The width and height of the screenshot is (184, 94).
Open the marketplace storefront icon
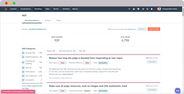(x=138, y=9)
